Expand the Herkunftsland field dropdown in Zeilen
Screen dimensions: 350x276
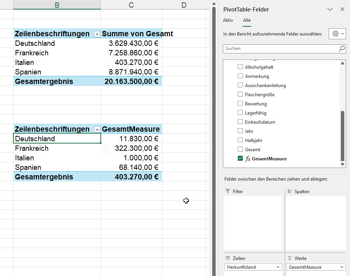278,267
